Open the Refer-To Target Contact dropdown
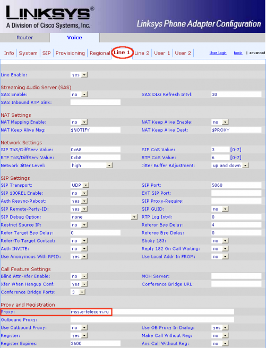Screen dimensions: 266x348 [x=79, y=241]
